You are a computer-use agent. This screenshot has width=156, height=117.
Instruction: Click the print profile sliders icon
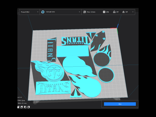pos(84,12)
